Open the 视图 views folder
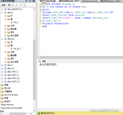 6,85
